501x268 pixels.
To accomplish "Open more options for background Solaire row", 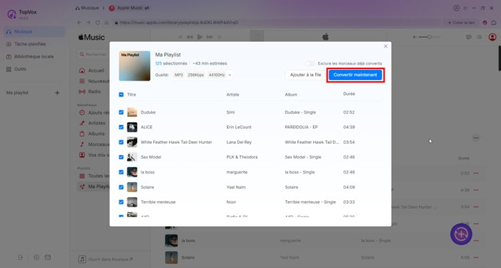I will [x=476, y=257].
